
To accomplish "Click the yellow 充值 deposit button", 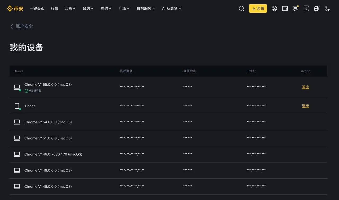I will [x=258, y=8].
